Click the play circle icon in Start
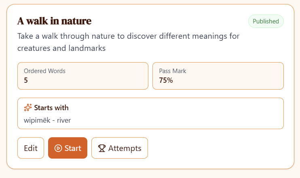The width and height of the screenshot is (300, 178). point(58,148)
